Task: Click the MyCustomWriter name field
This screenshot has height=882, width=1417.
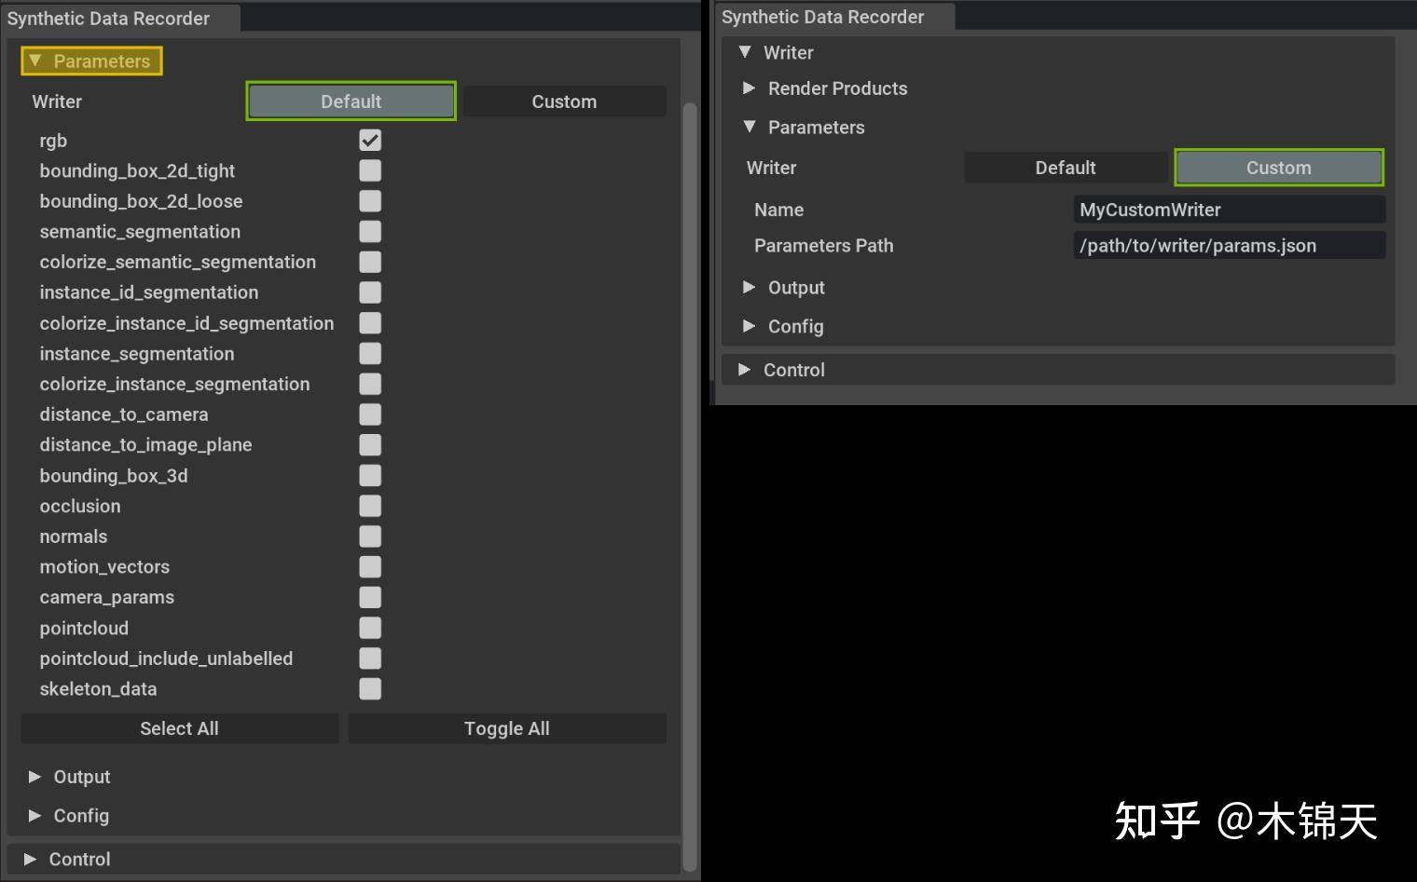Action: point(1229,209)
